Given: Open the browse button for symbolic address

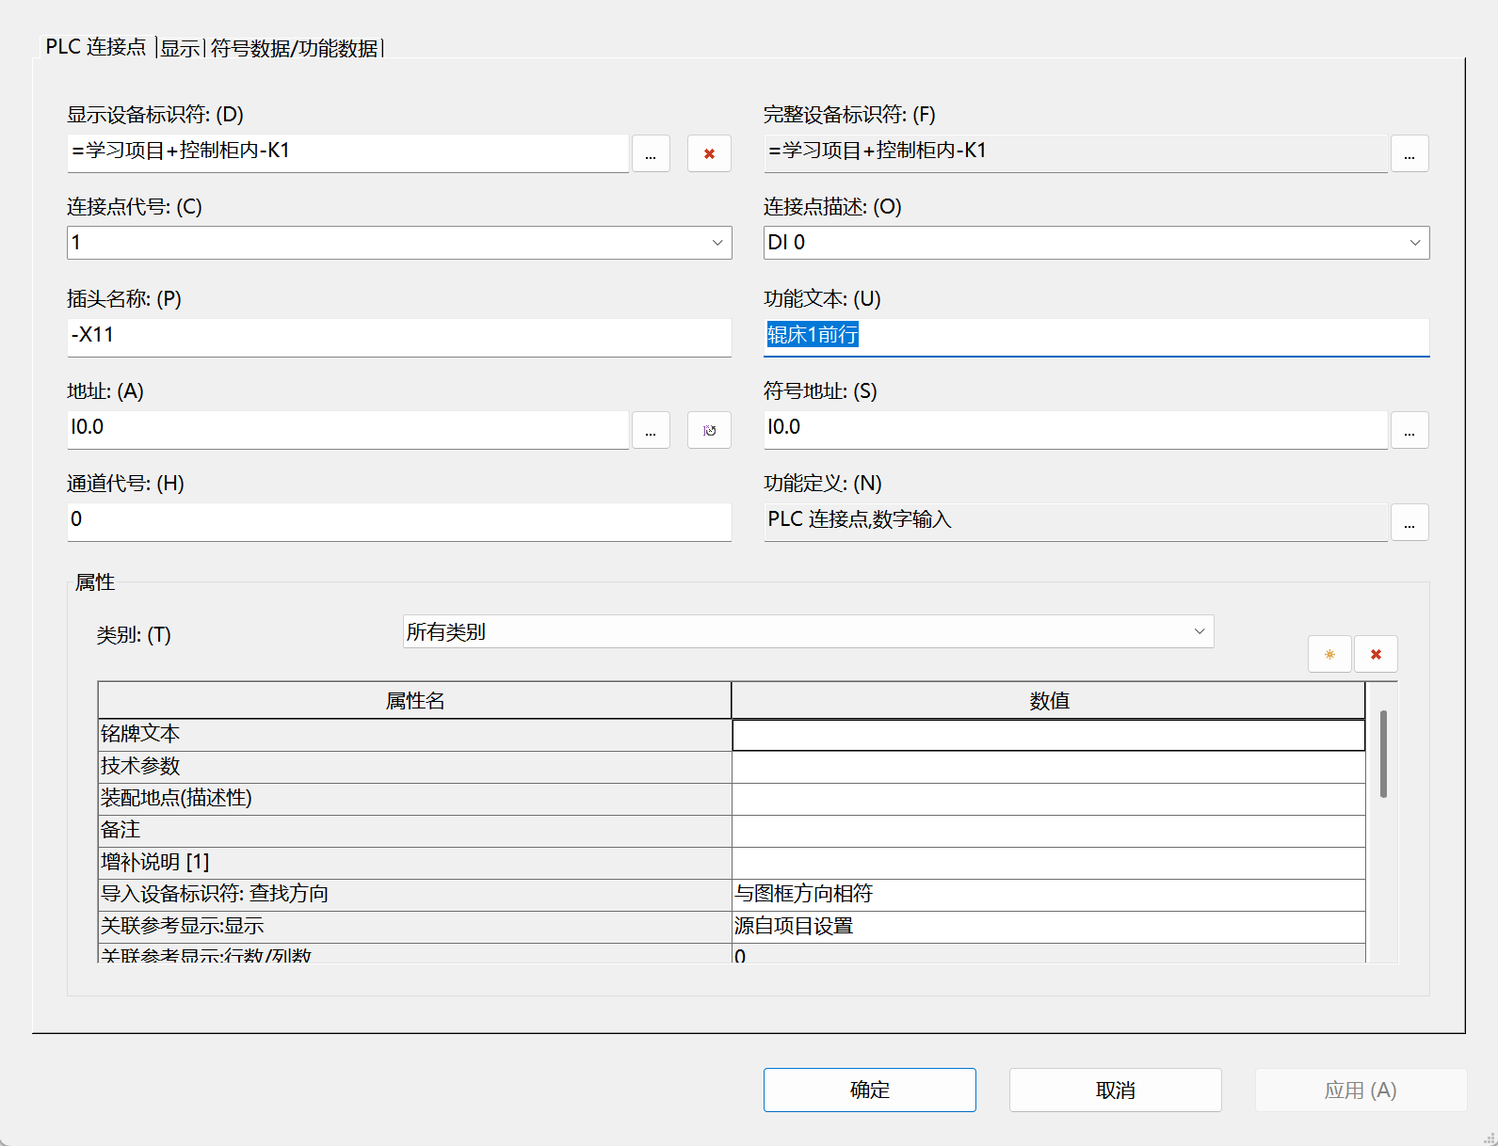Looking at the screenshot, I should pyautogui.click(x=1409, y=430).
